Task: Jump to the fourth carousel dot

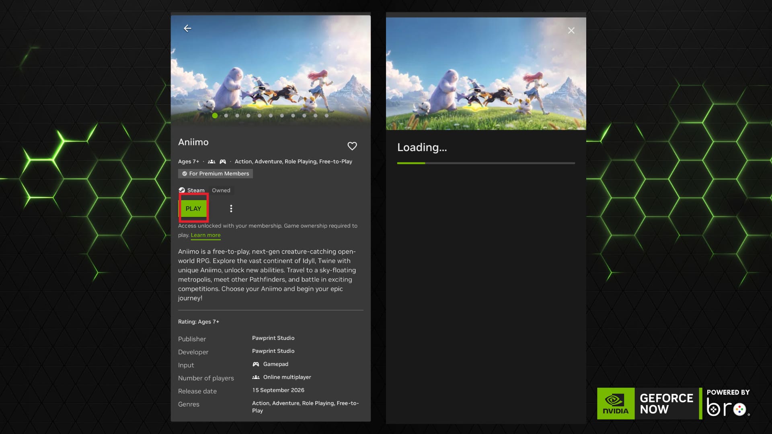Action: coord(248,115)
